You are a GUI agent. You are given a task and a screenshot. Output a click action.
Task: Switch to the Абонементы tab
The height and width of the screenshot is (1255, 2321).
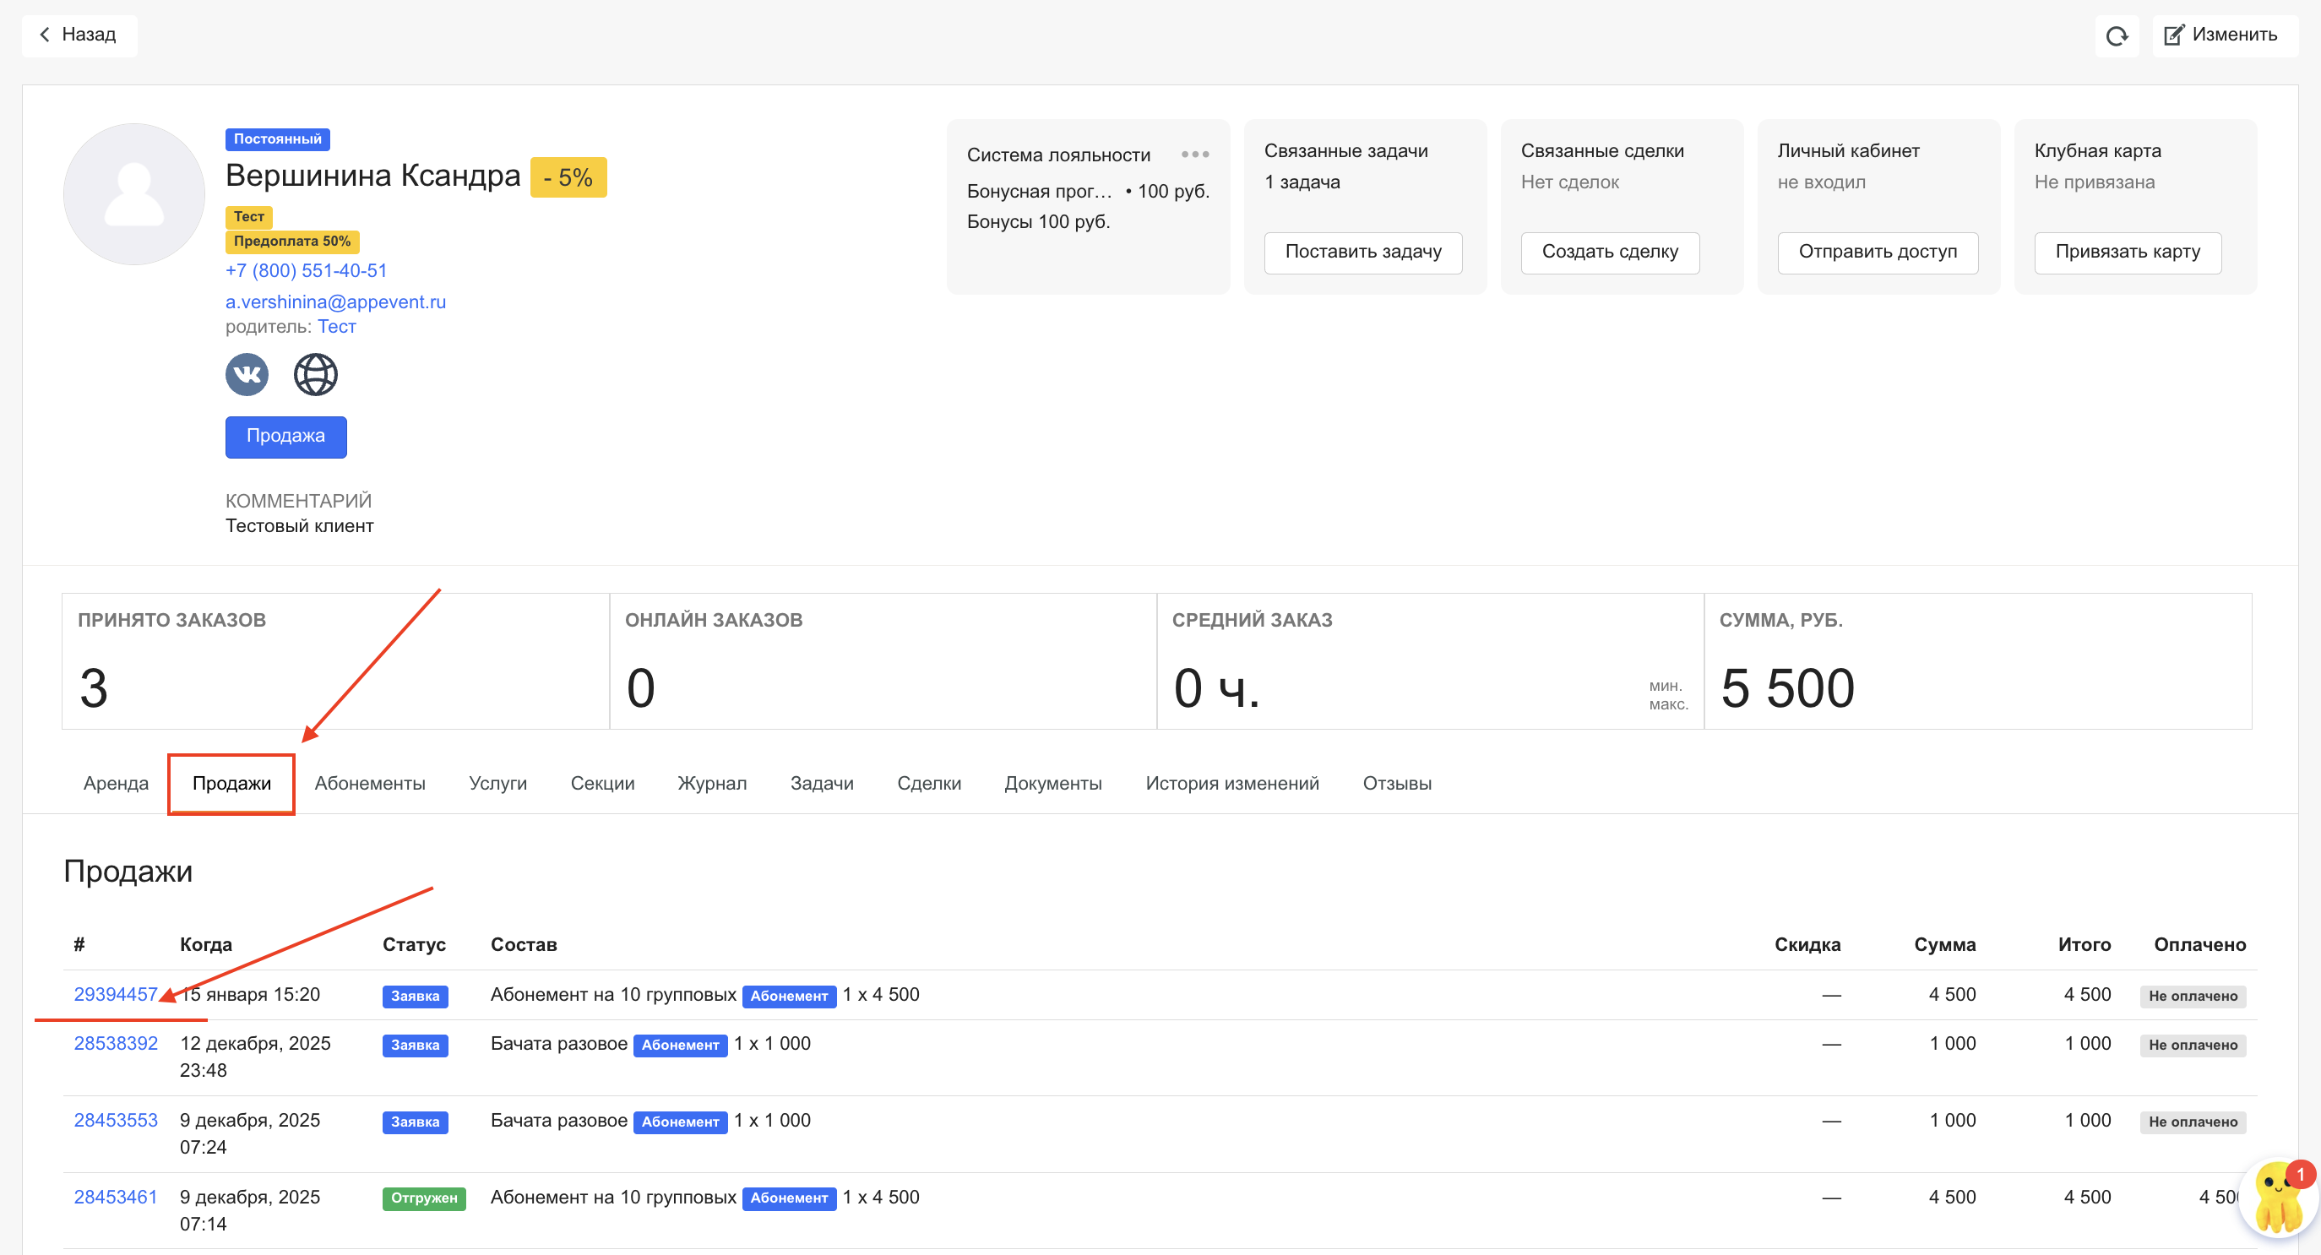click(369, 783)
